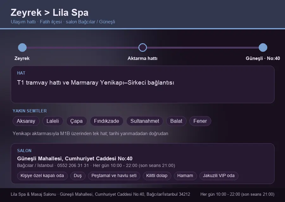The height and width of the screenshot is (202, 285).
Task: Choose the Fındıkzade chip
Action: [106, 121]
